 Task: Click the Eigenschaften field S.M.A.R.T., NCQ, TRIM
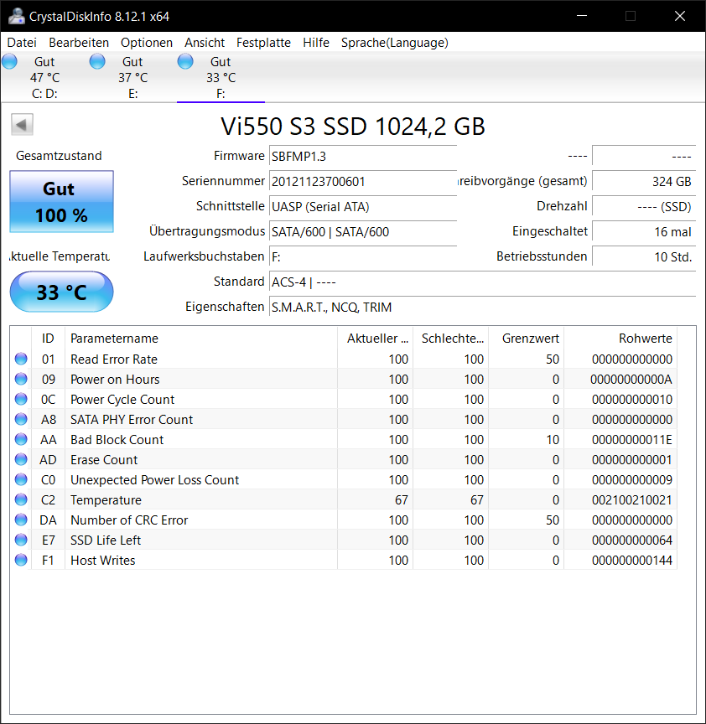pyautogui.click(x=482, y=307)
